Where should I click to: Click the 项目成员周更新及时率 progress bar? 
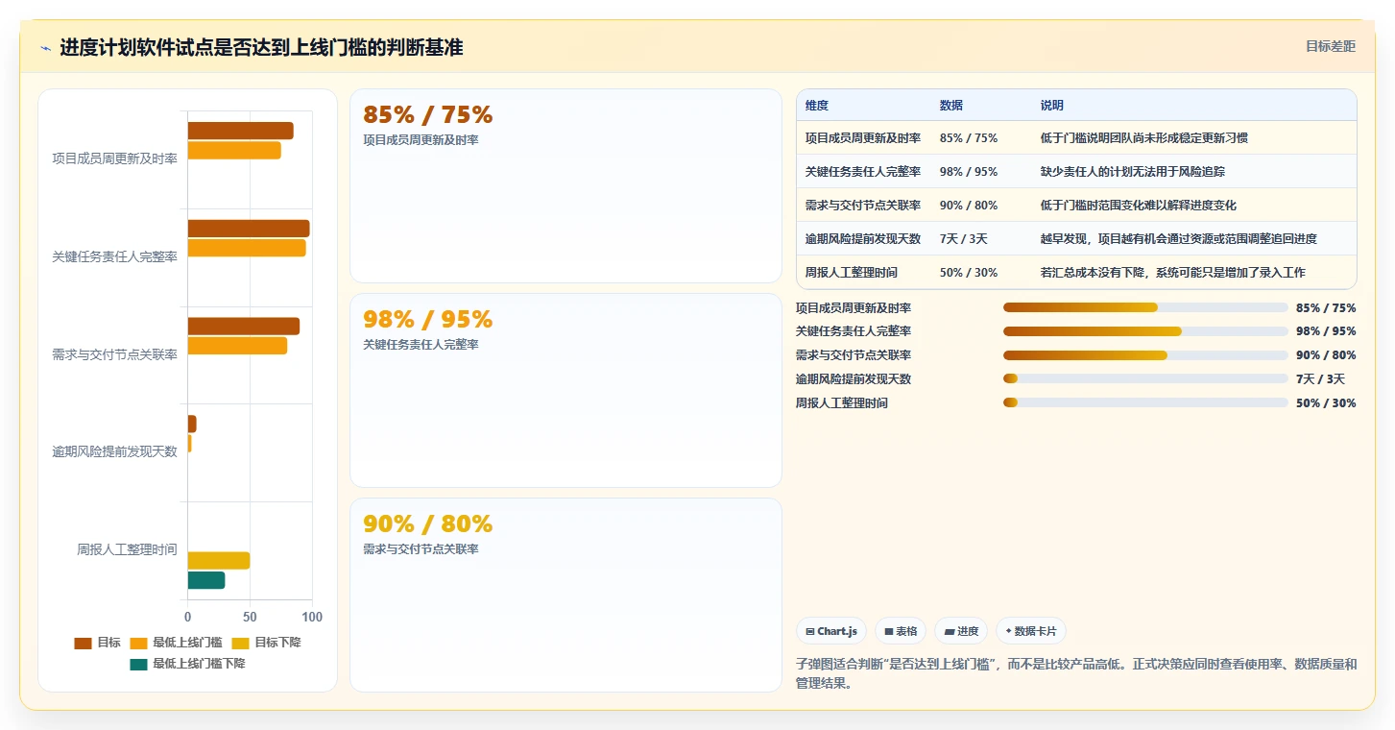[x=1145, y=307]
